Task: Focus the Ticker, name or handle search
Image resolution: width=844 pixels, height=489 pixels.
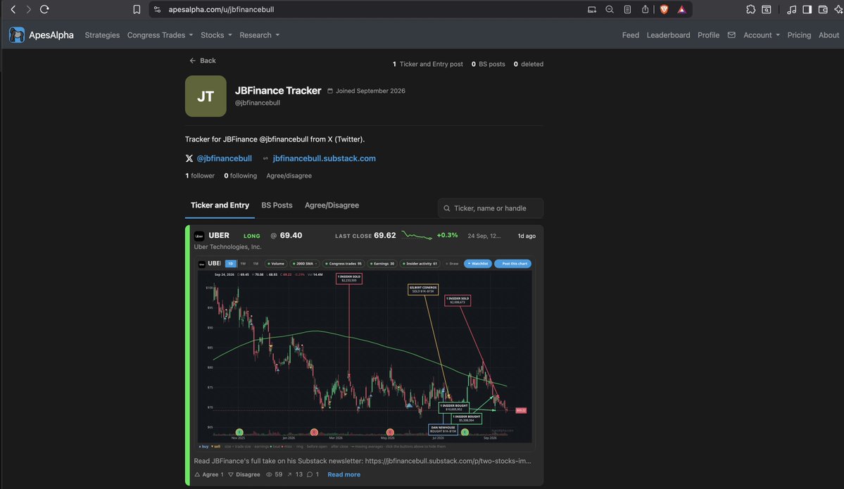Action: (491, 208)
